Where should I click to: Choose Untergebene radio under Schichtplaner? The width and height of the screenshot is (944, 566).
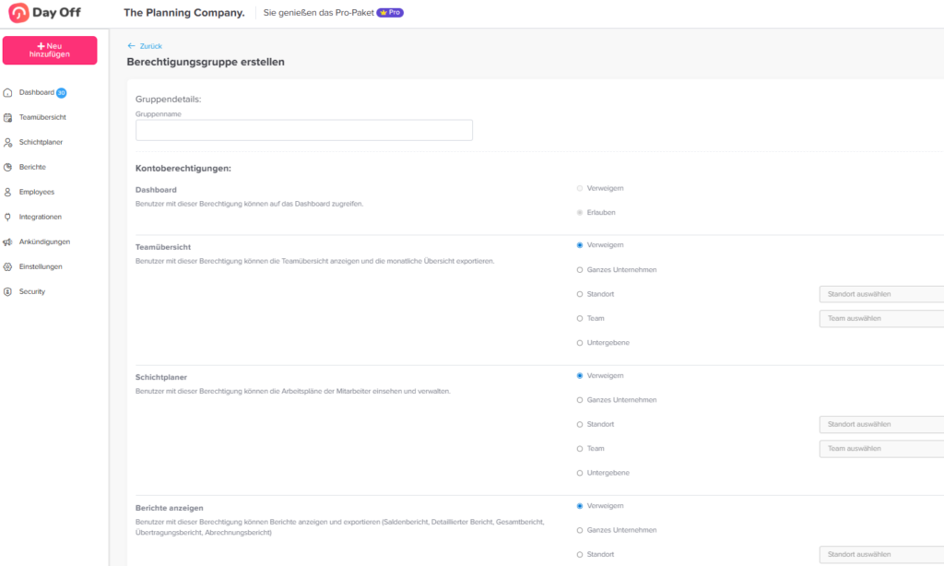click(580, 473)
